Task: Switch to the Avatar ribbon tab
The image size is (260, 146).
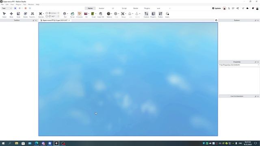Action: [x=102, y=8]
